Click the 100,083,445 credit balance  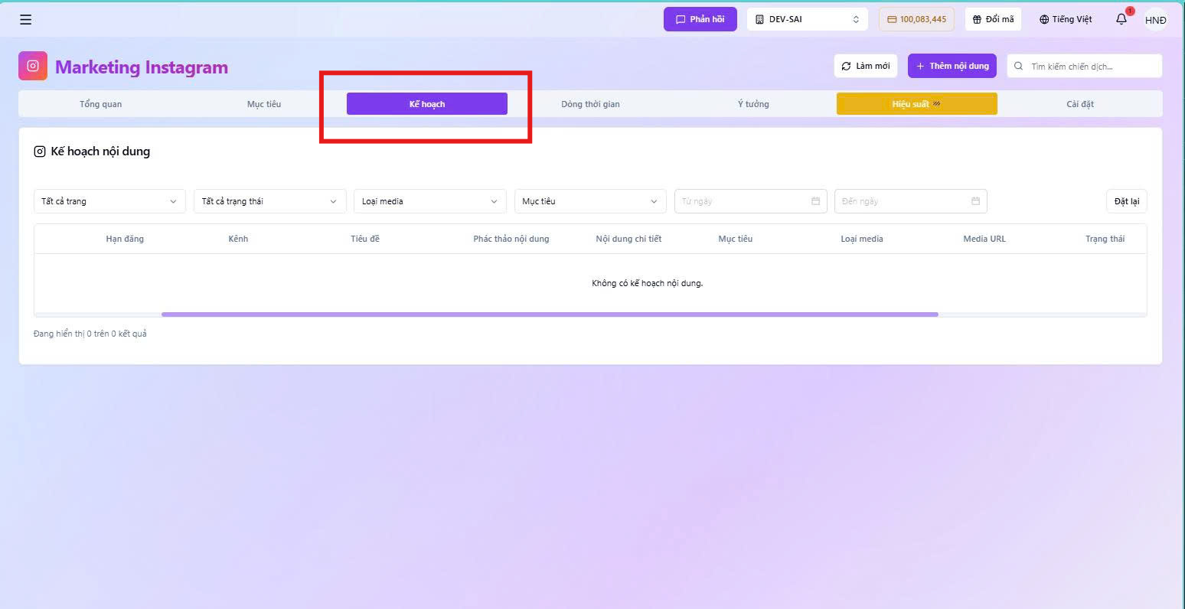tap(916, 19)
